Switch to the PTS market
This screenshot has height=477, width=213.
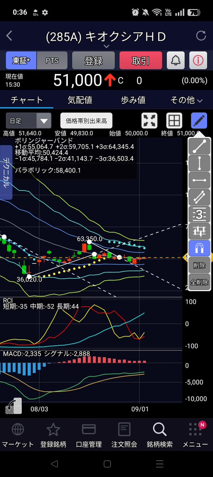[x=52, y=60]
